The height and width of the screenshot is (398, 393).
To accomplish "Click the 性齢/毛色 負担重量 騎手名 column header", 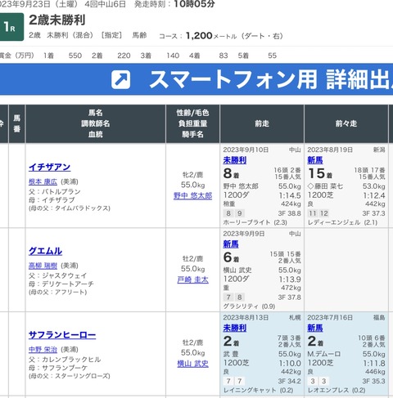I will click(x=192, y=123).
